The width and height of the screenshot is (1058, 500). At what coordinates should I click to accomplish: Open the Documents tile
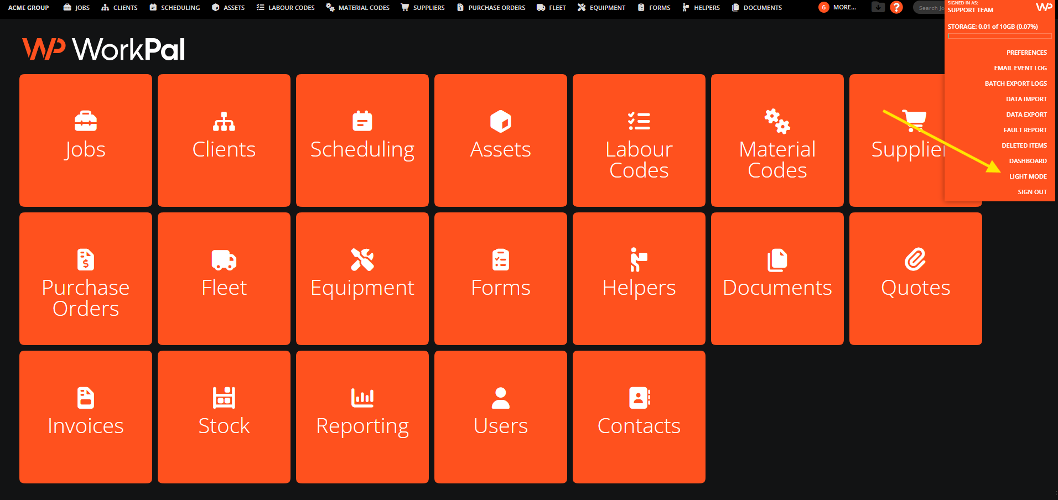[x=777, y=279]
